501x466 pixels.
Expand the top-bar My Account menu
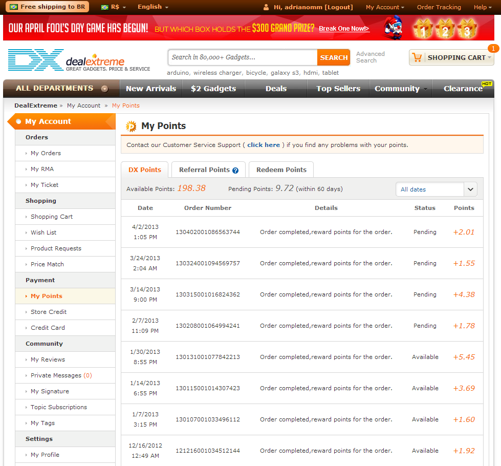[x=385, y=7]
